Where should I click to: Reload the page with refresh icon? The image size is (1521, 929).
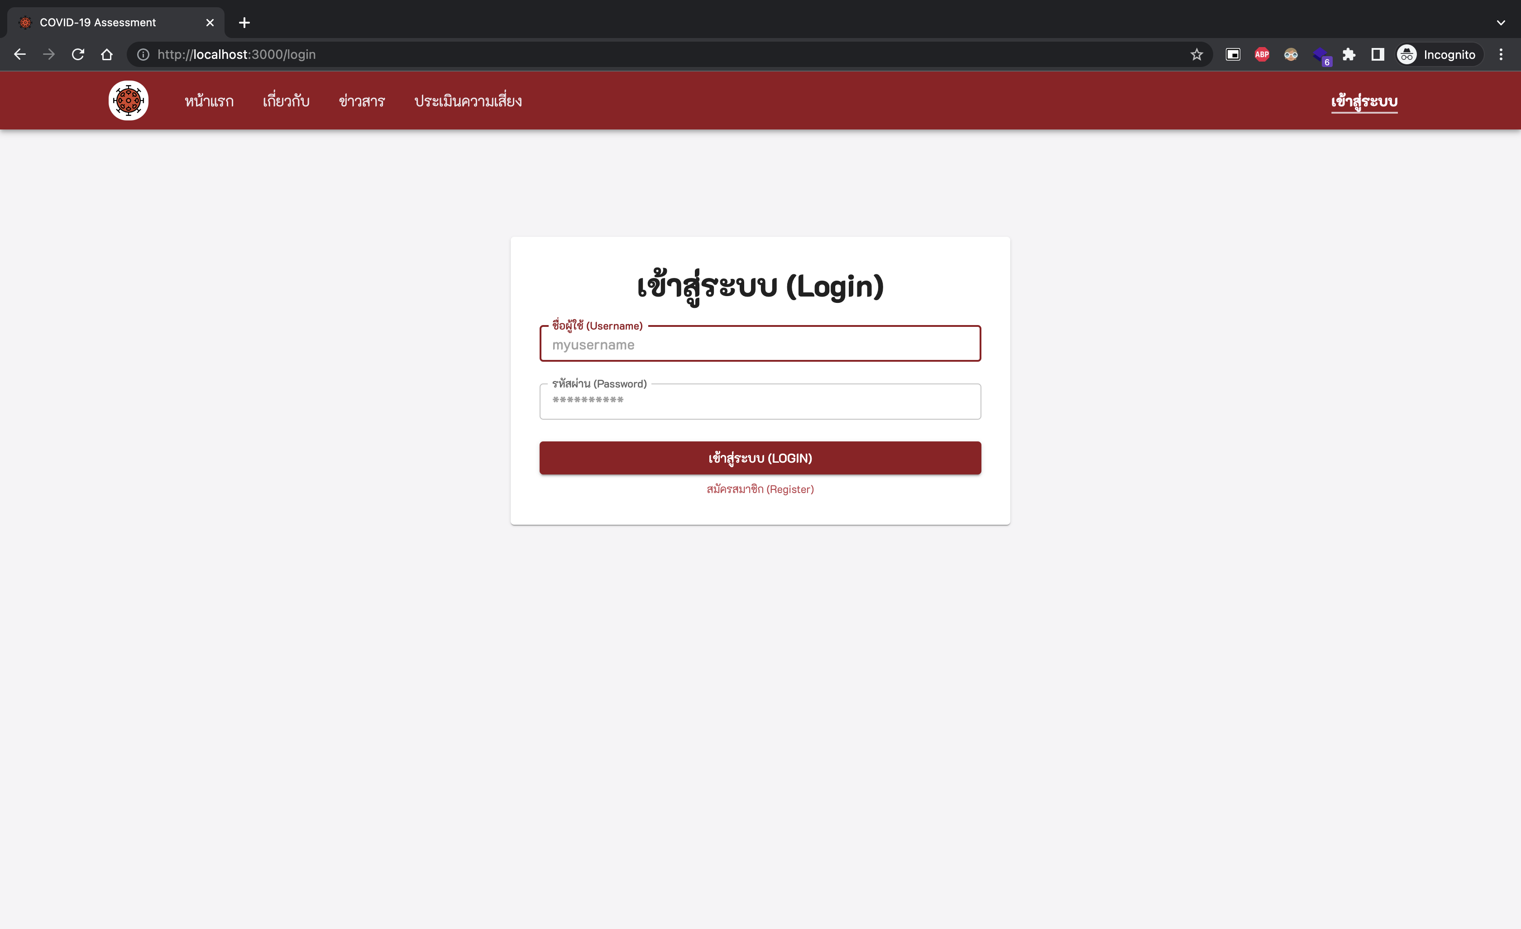point(78,54)
